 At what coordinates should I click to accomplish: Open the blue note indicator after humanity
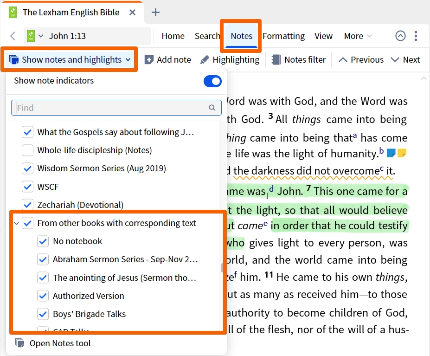pos(391,153)
